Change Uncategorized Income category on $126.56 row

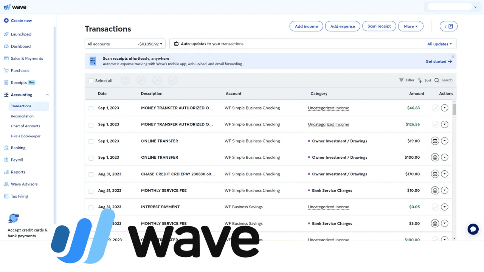(329, 124)
